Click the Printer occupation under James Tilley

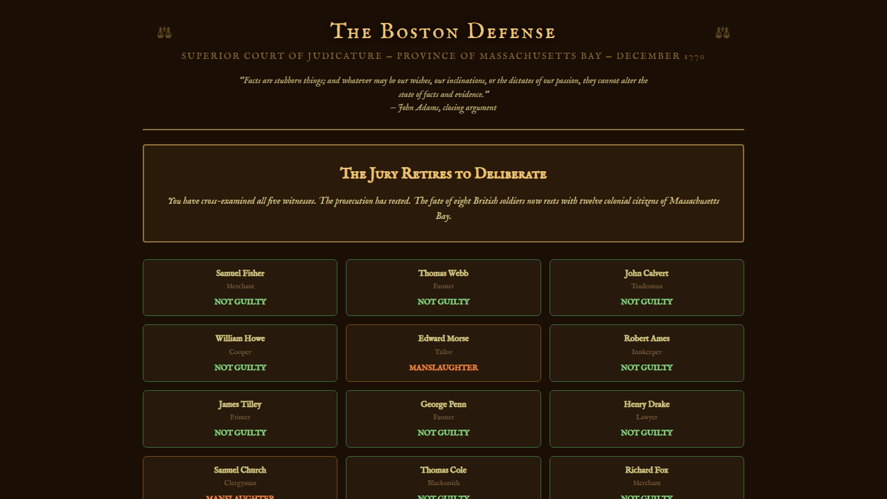tap(240, 417)
